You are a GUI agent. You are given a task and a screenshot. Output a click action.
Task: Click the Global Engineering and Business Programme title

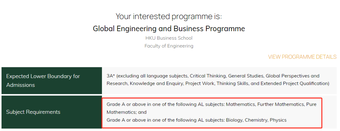(169, 29)
